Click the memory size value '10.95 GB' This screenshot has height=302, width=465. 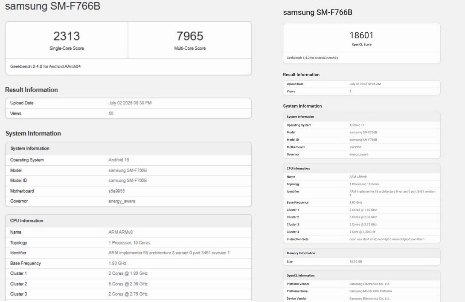[x=355, y=262]
